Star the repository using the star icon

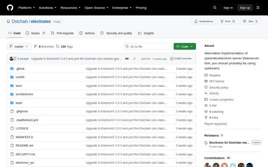click(x=245, y=21)
